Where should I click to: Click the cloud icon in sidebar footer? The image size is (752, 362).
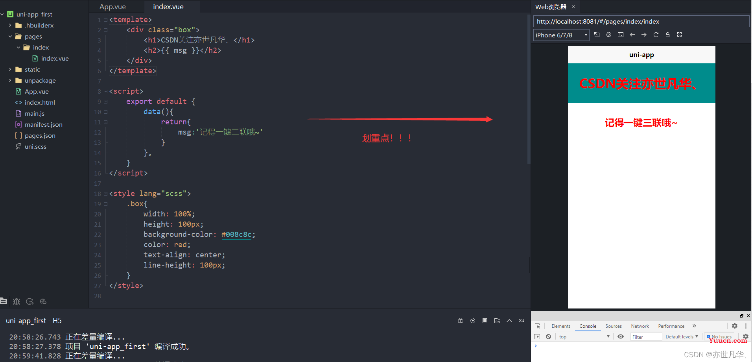[43, 301]
